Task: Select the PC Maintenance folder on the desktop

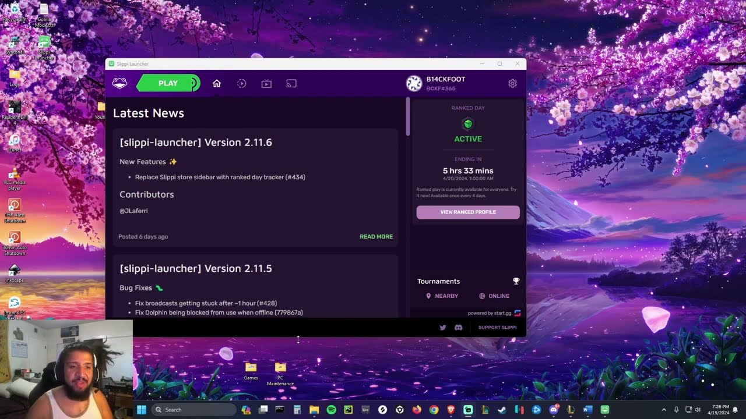Action: coord(280,374)
